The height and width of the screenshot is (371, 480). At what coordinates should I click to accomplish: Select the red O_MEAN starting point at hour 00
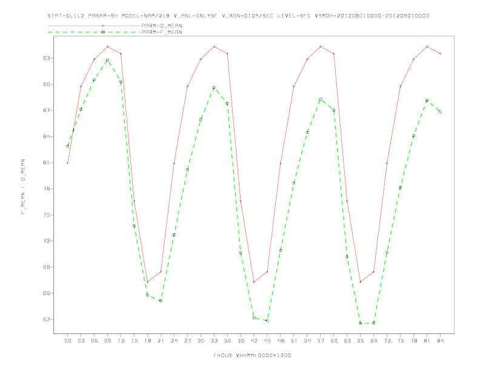pyautogui.click(x=68, y=163)
